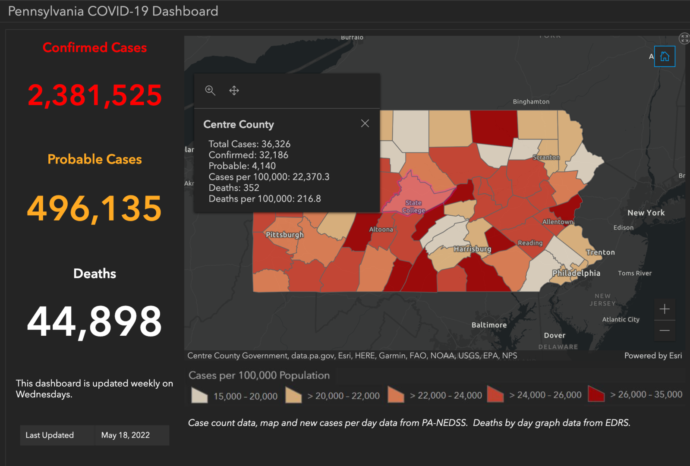The width and height of the screenshot is (690, 466).
Task: Close the Centre County popup
Action: coord(365,123)
